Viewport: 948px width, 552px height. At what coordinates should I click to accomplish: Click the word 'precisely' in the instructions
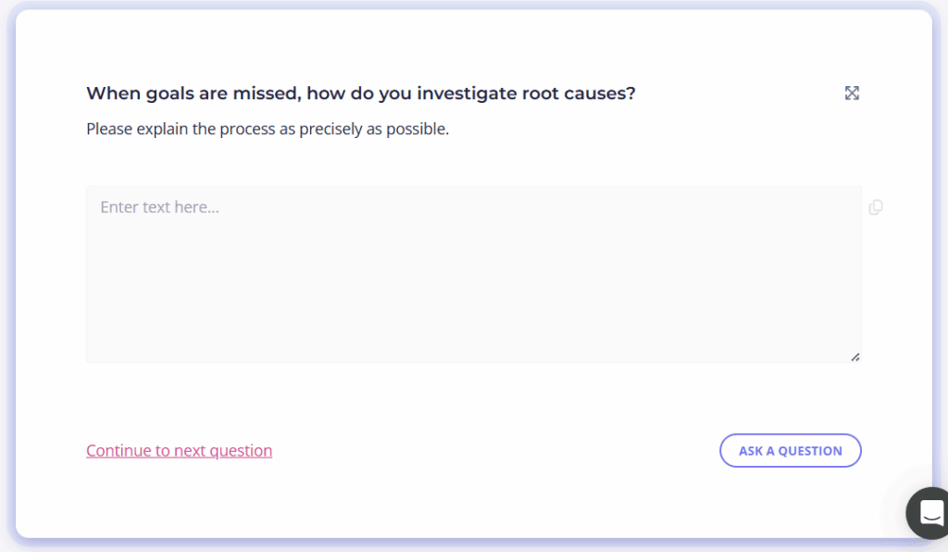click(x=330, y=129)
